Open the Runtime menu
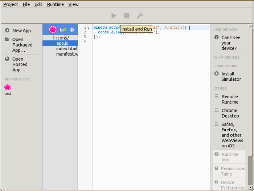The width and height of the screenshot is (254, 191). pyautogui.click(x=56, y=4)
